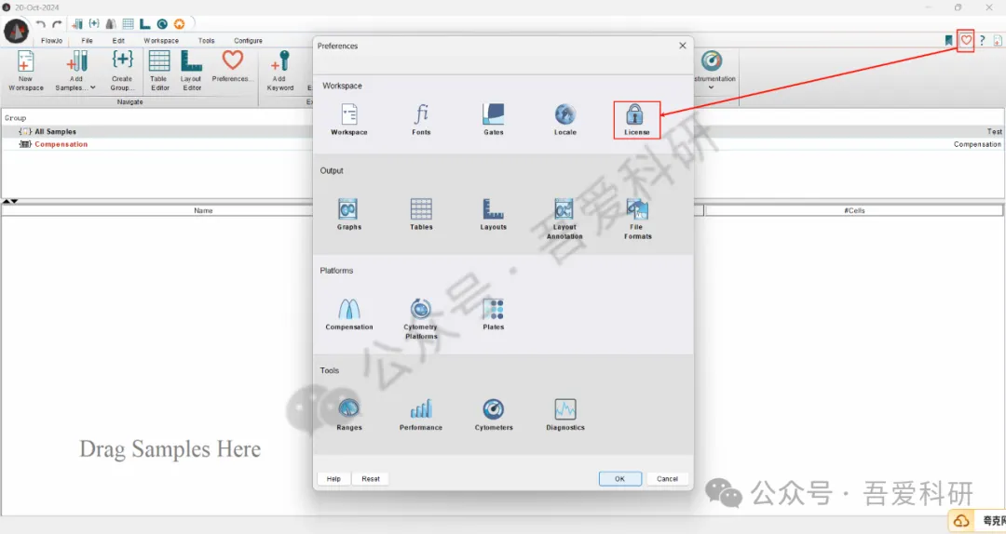Expand the Add Samples dropdown arrow

(x=92, y=87)
